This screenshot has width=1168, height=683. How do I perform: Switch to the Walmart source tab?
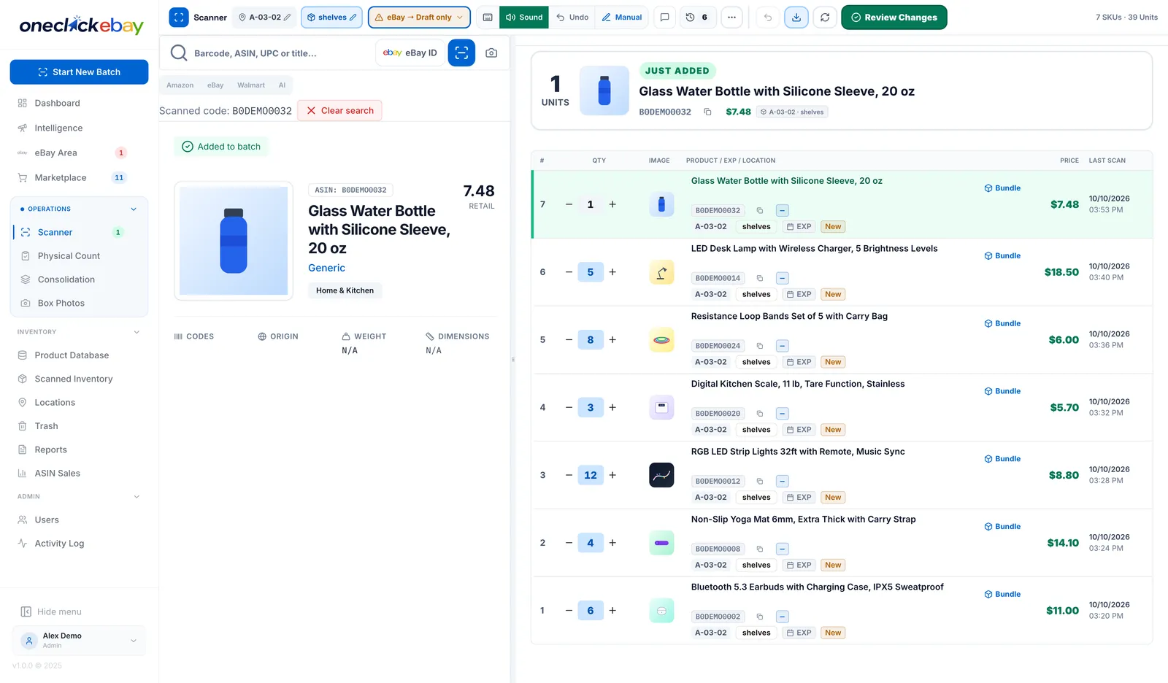click(251, 85)
